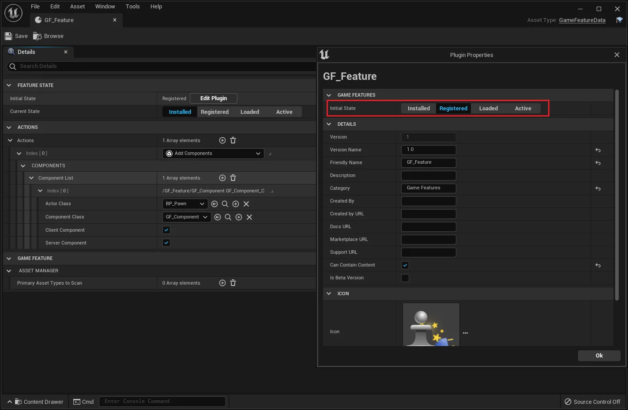628x410 pixels.
Task: Clear the Actor Class value
Action: tap(246, 204)
